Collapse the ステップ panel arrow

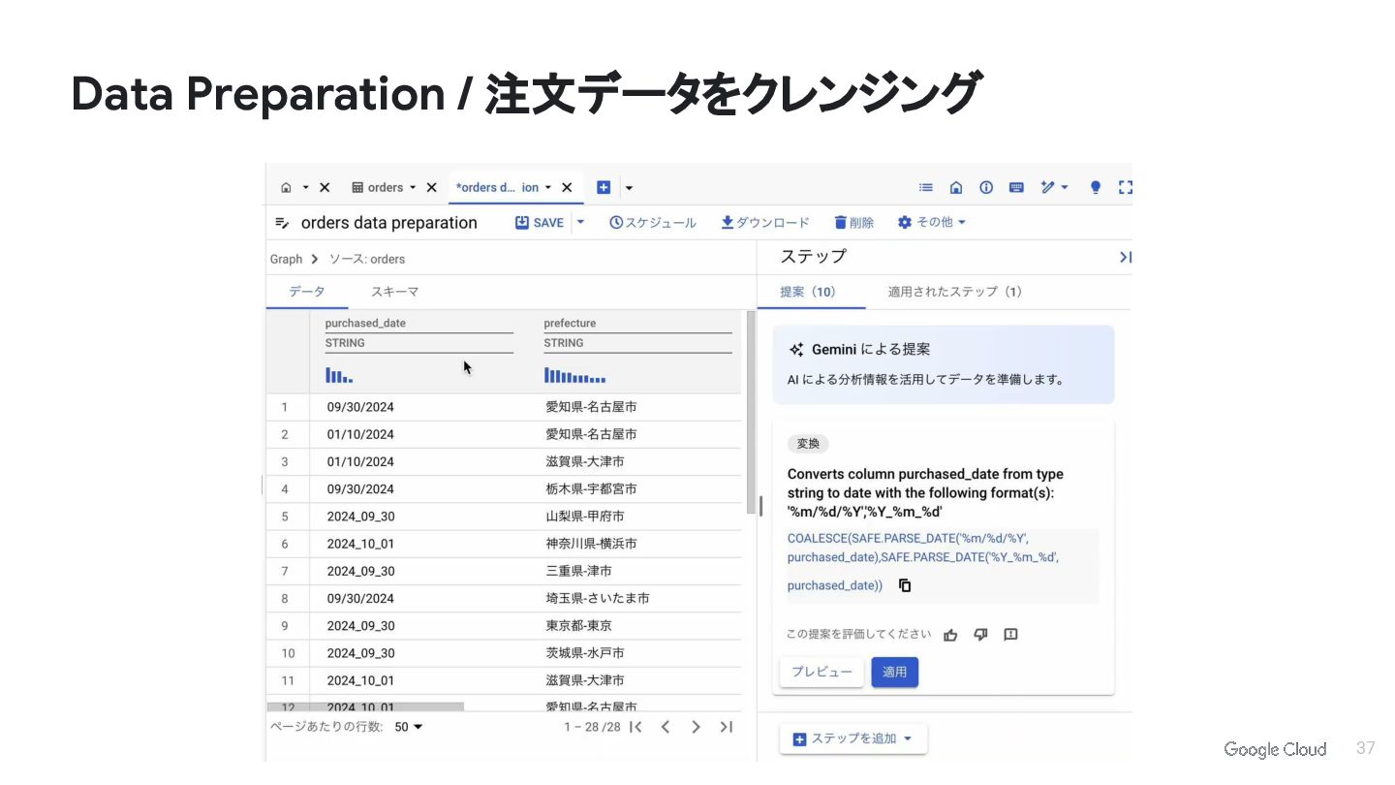coord(1125,257)
